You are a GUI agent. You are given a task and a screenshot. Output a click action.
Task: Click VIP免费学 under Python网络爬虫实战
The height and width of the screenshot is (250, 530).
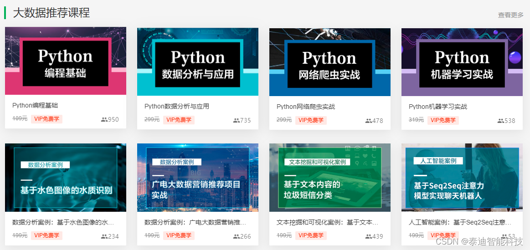pyautogui.click(x=311, y=120)
